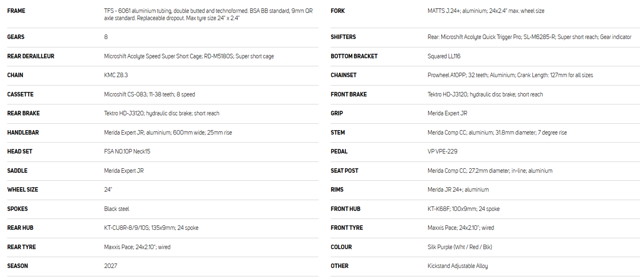Click the Kickstand Adjustable Alloy text
This screenshot has height=280, width=640.
457,266
